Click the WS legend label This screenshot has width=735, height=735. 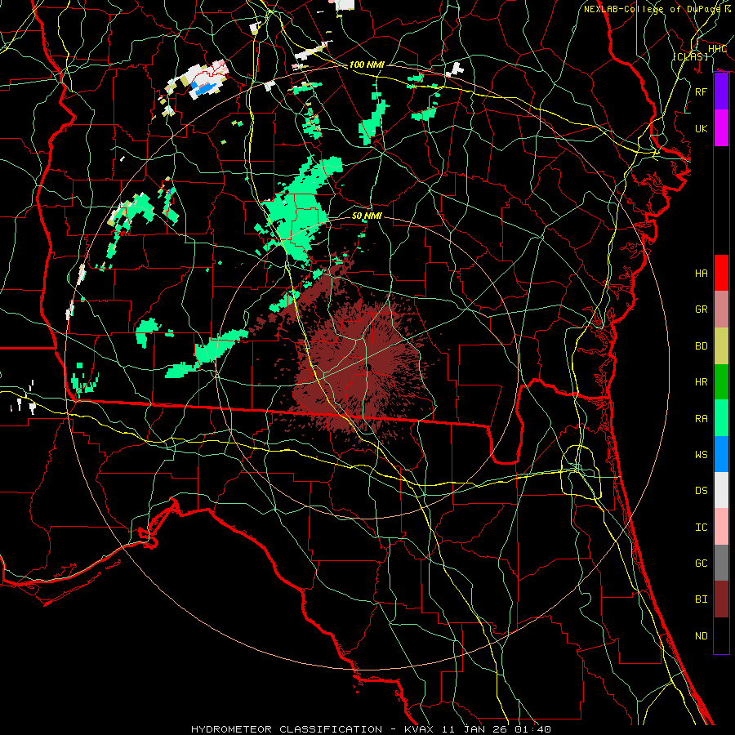coord(702,454)
